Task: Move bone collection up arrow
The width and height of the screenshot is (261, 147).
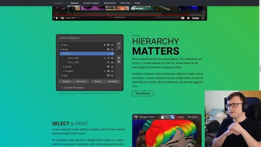Action: click(119, 58)
